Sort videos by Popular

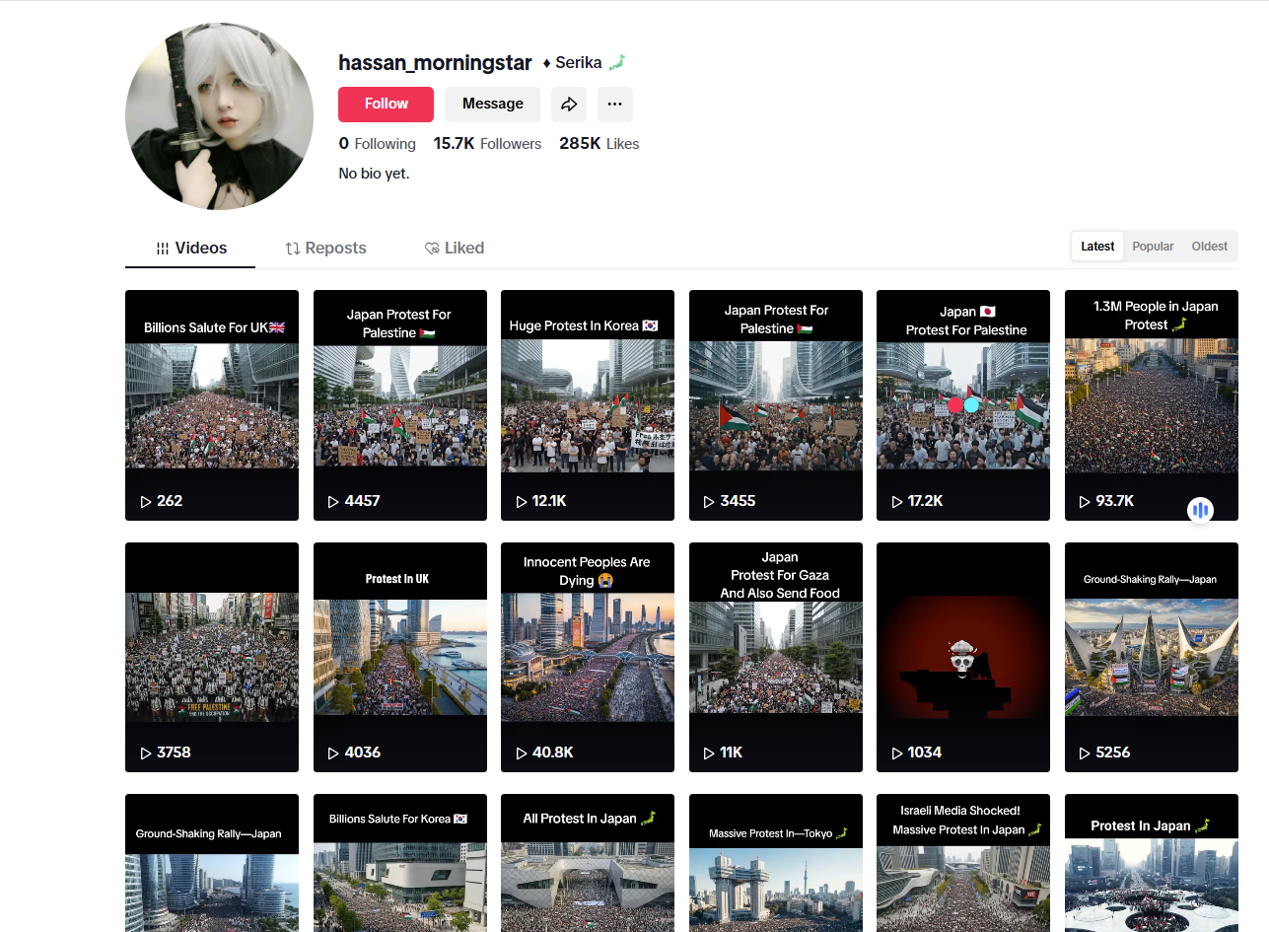tap(1153, 247)
